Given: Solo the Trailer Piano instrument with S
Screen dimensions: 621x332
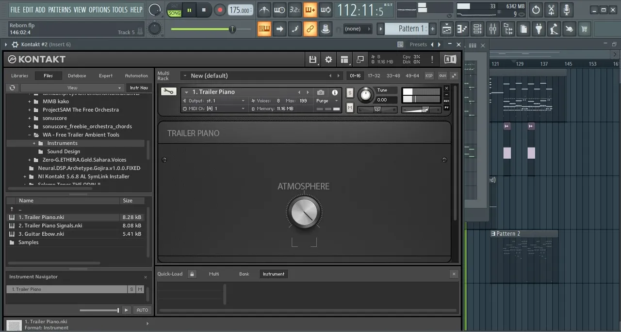Looking at the screenshot, I should [350, 93].
